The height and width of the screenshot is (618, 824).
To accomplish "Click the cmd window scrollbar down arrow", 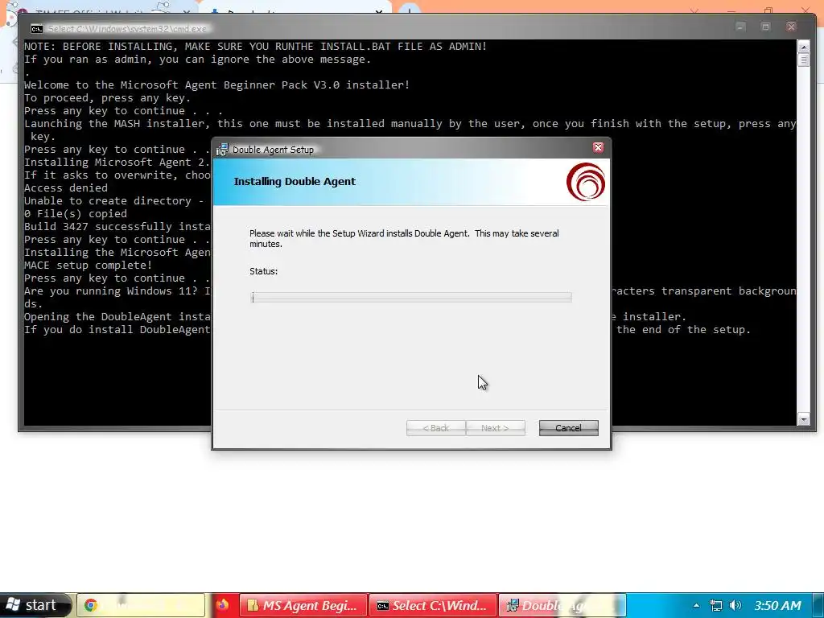I will click(804, 418).
